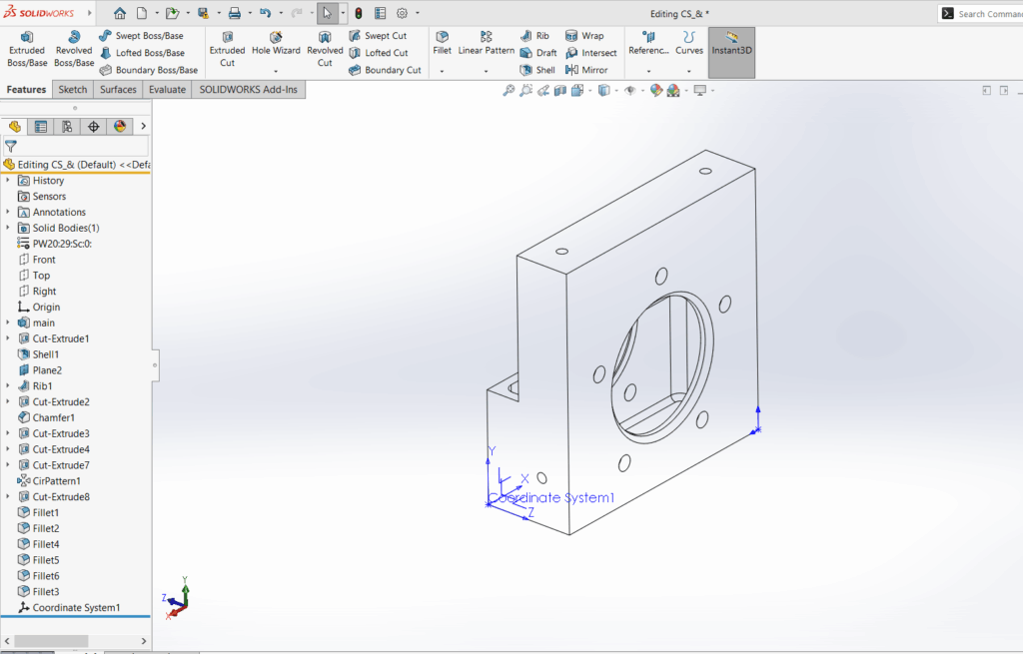Click the Rebuild traffic light icon
The height and width of the screenshot is (654, 1023).
[358, 14]
